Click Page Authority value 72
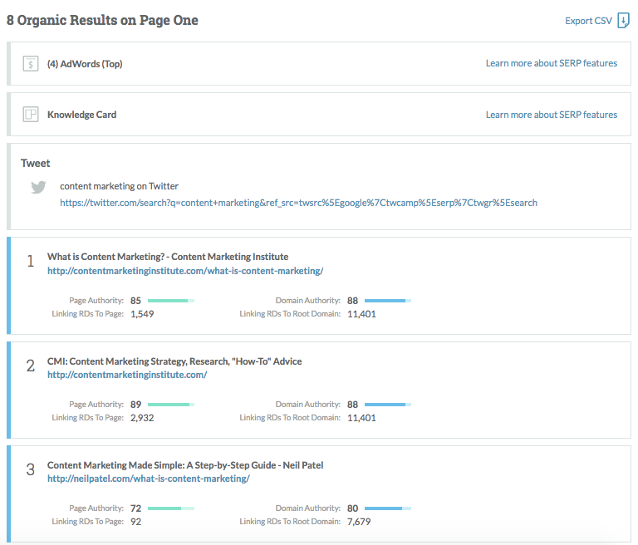 coord(135,508)
